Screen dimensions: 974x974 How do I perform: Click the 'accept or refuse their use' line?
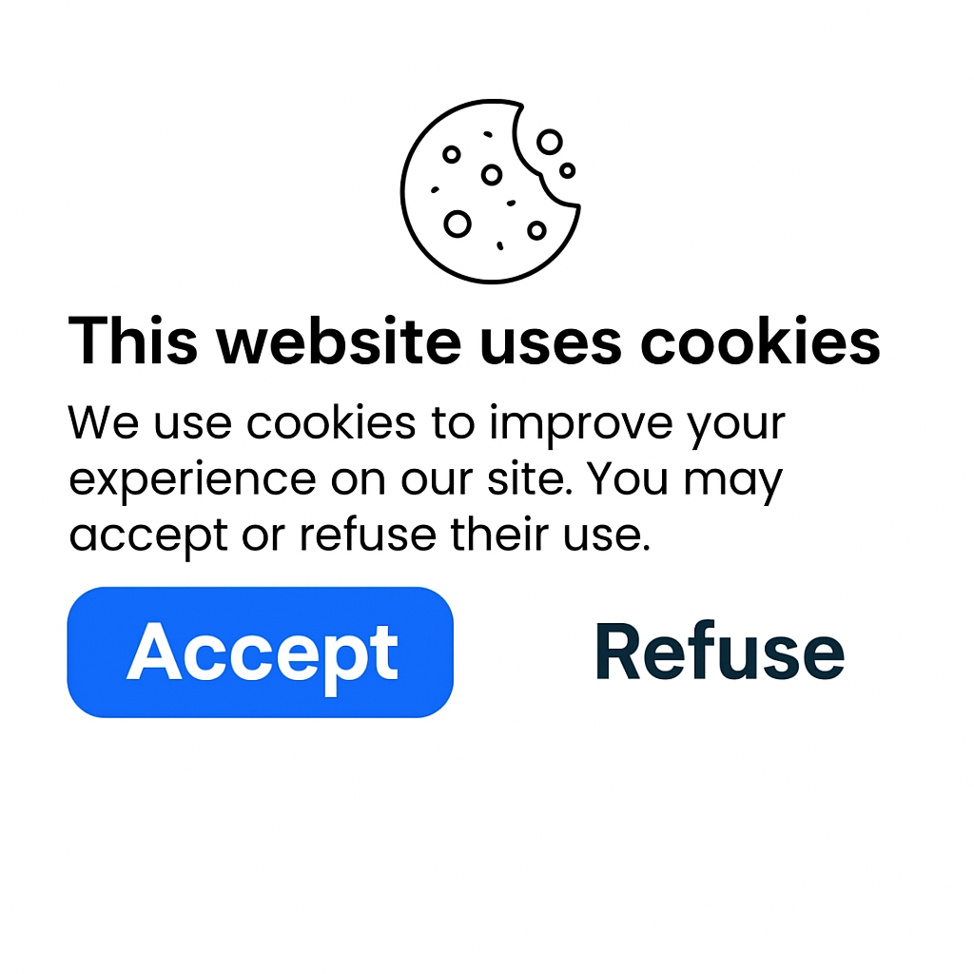coord(360,536)
